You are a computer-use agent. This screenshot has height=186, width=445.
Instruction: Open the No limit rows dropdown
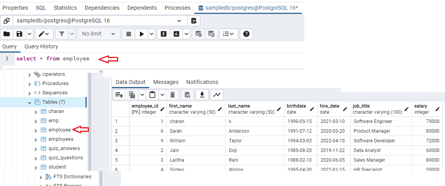pyautogui.click(x=98, y=34)
